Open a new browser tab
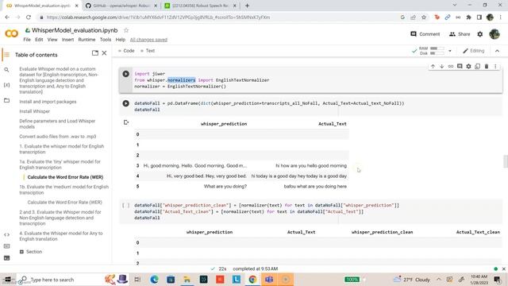Screen dimensions: 508x286 pyautogui.click(x=247, y=6)
